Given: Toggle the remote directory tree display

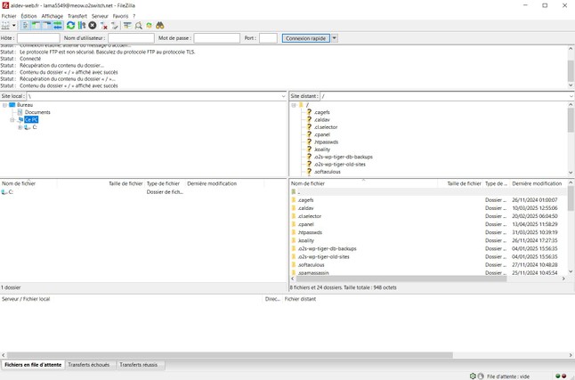Looking at the screenshot, I should [x=47, y=25].
